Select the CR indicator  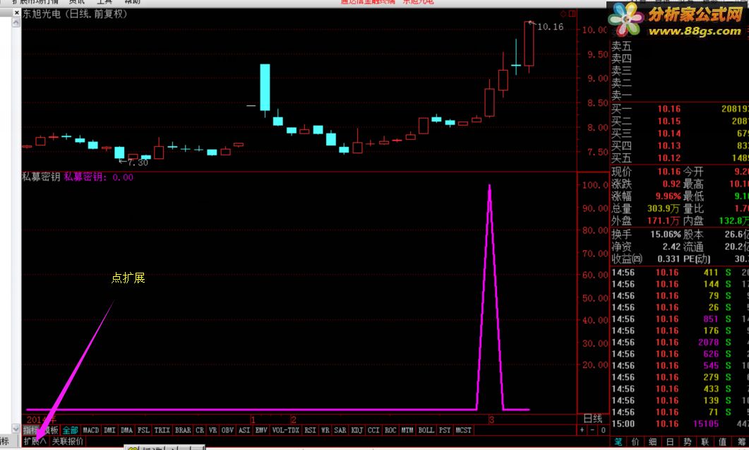pyautogui.click(x=200, y=430)
